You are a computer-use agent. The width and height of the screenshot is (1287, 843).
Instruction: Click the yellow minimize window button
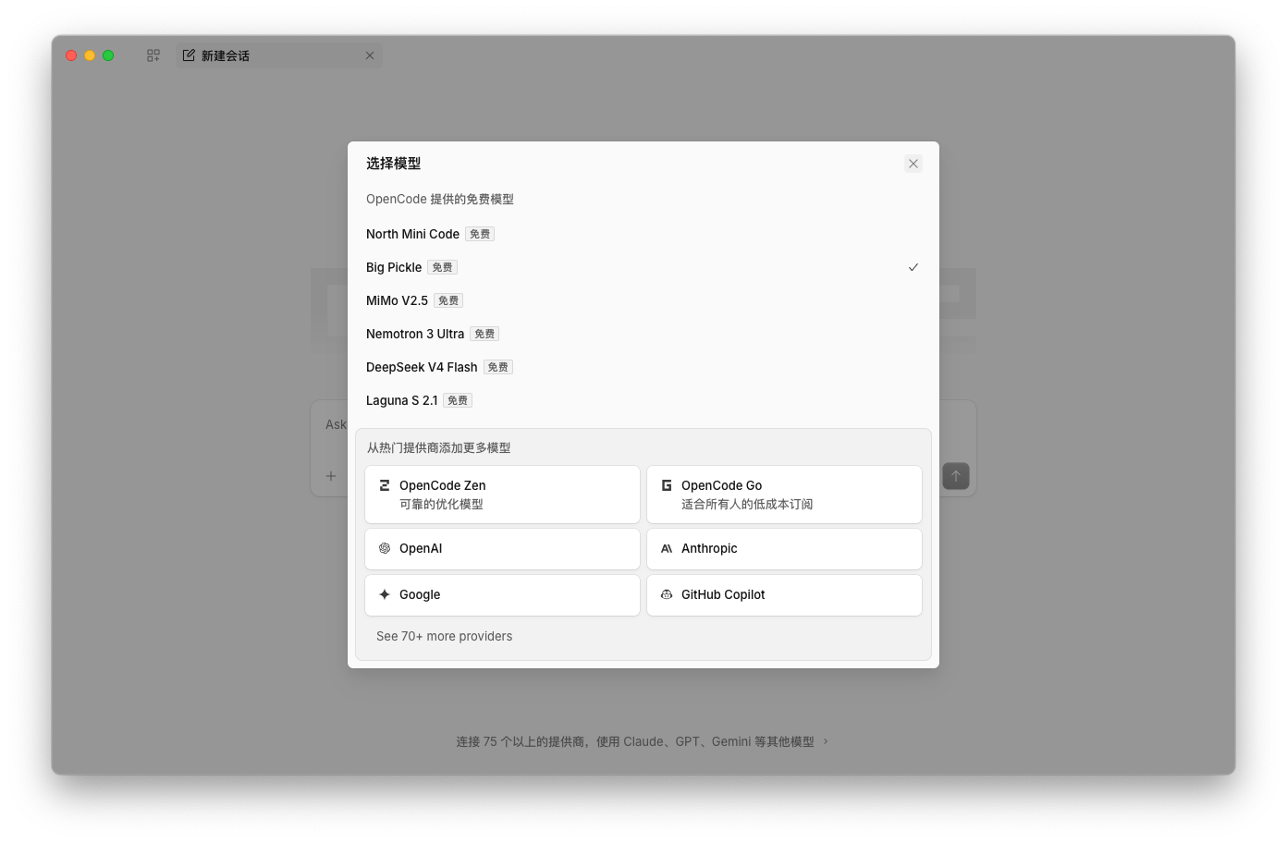coord(90,55)
